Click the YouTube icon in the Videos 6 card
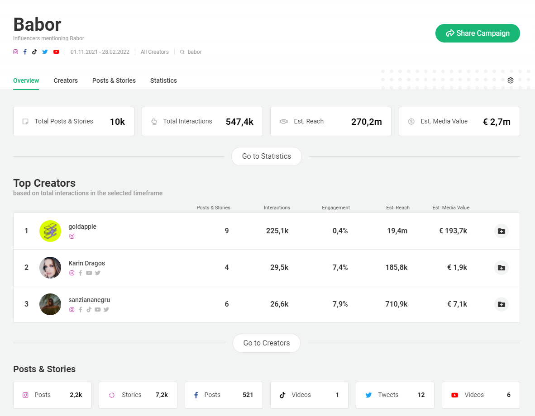Screen dimensions: 535x416 coord(455,395)
